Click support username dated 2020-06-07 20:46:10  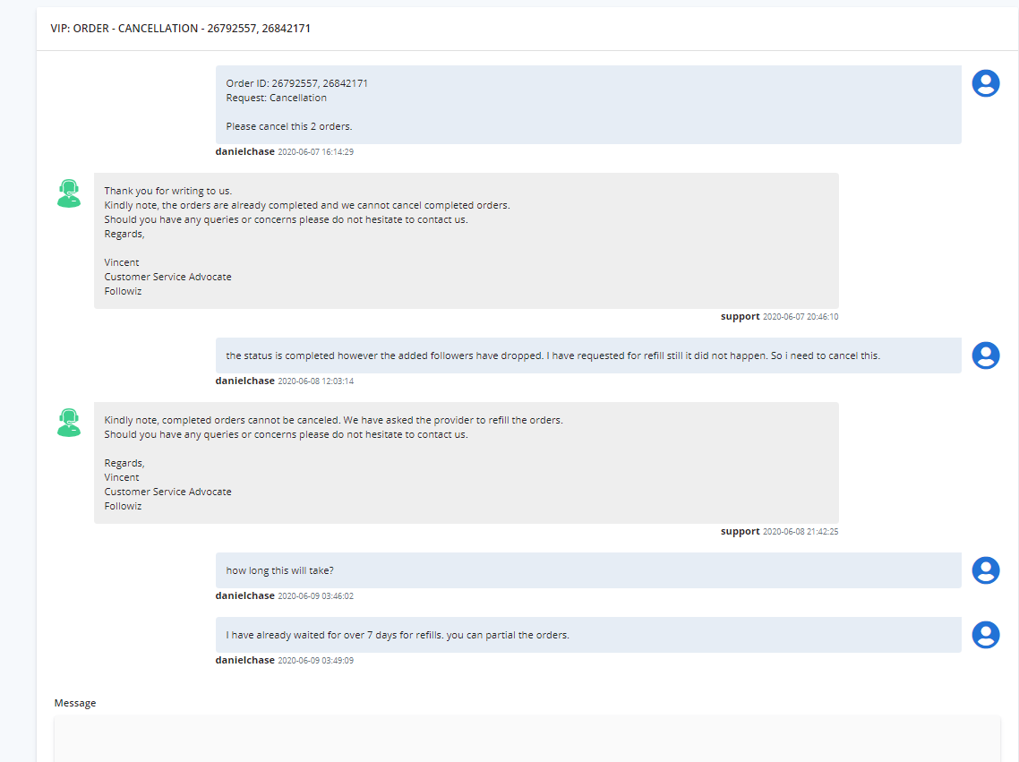pos(740,316)
